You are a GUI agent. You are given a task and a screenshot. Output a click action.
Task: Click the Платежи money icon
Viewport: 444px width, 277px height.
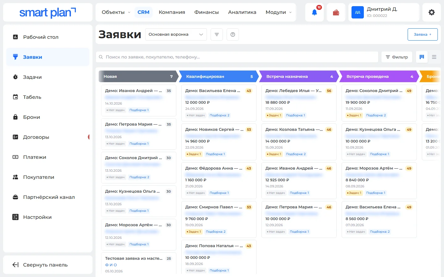point(15,157)
